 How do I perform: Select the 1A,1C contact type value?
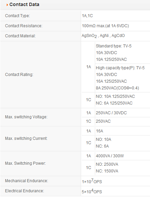coord(87,16)
